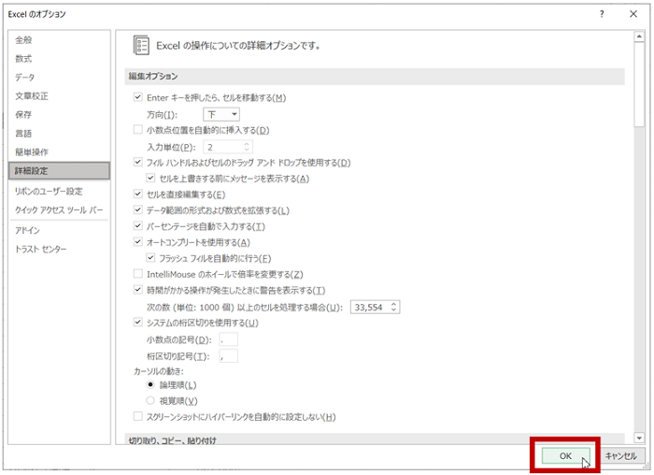Select the '論理順' cursor movement radio button
Image resolution: width=654 pixels, height=475 pixels.
150,384
